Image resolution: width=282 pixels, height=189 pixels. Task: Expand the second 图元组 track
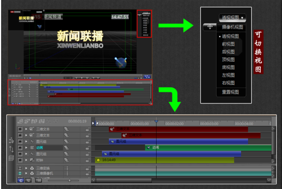click(26, 154)
